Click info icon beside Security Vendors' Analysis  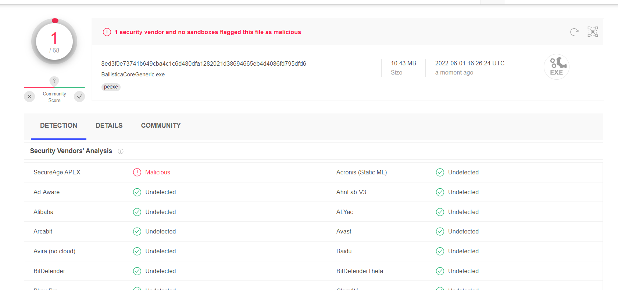click(121, 151)
